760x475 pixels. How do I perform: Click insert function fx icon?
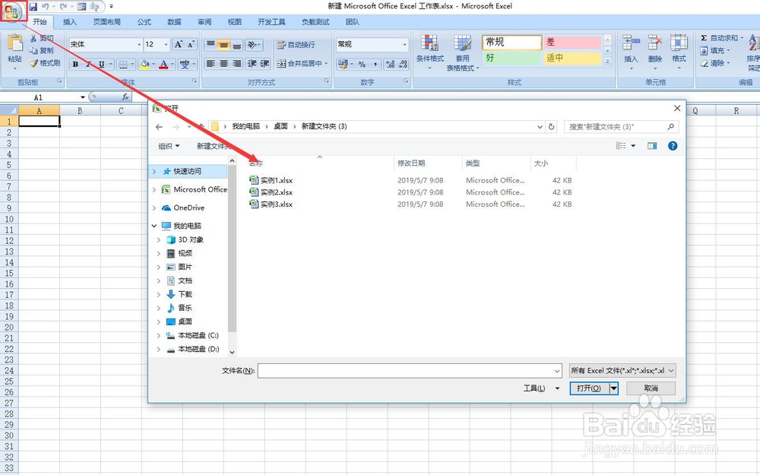(x=125, y=97)
